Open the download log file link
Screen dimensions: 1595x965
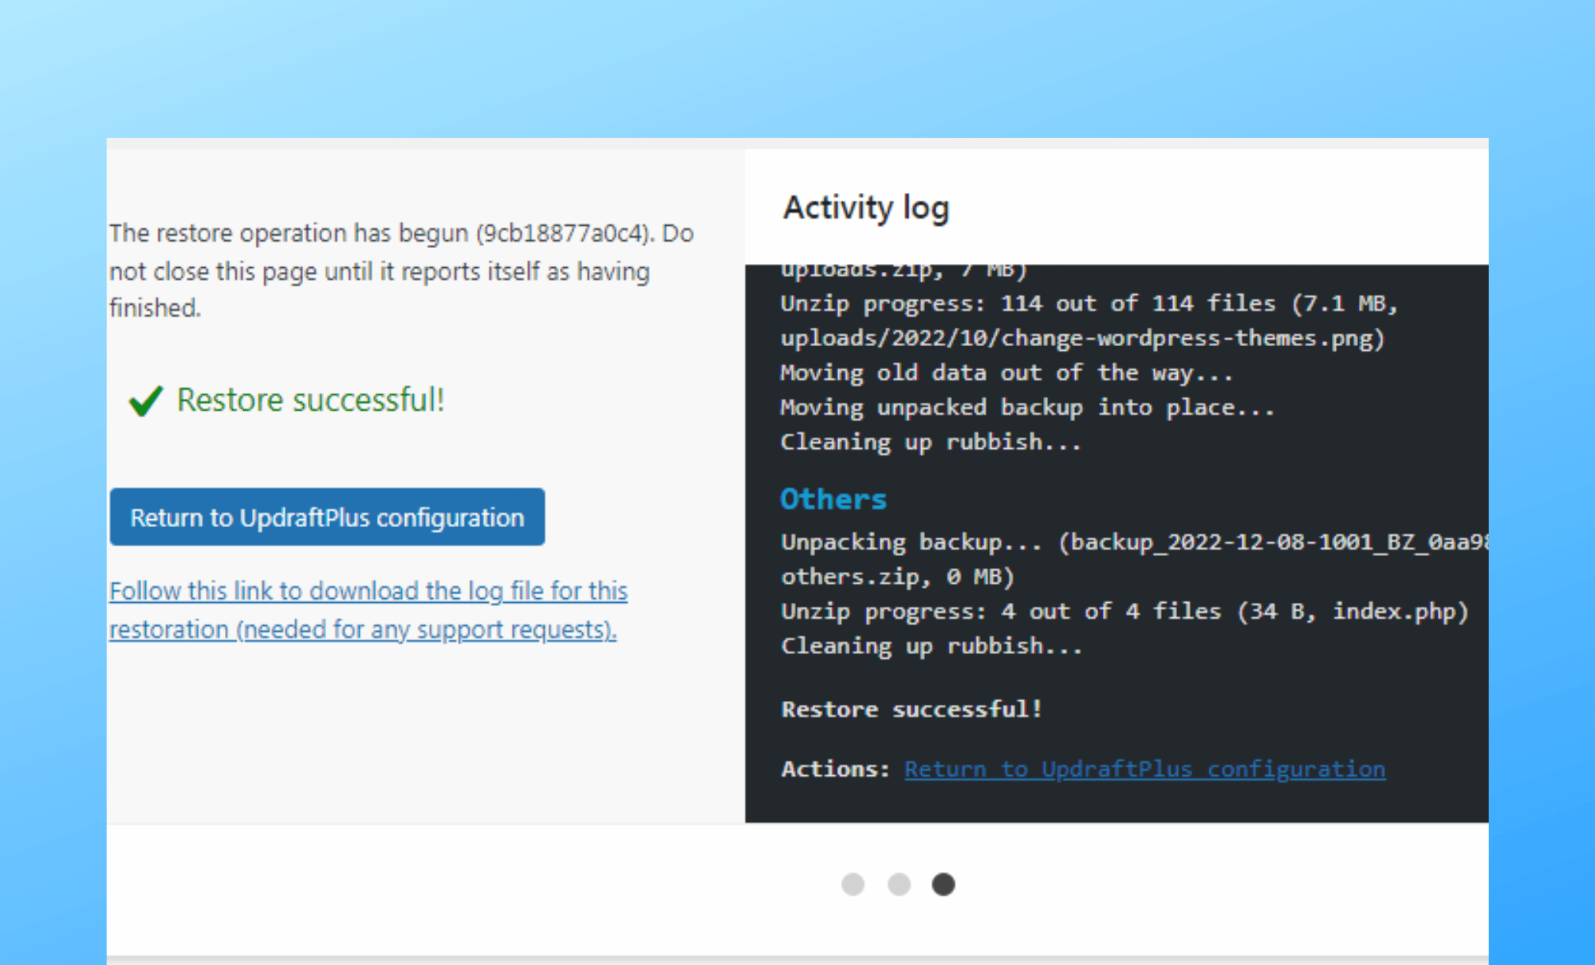368,610
